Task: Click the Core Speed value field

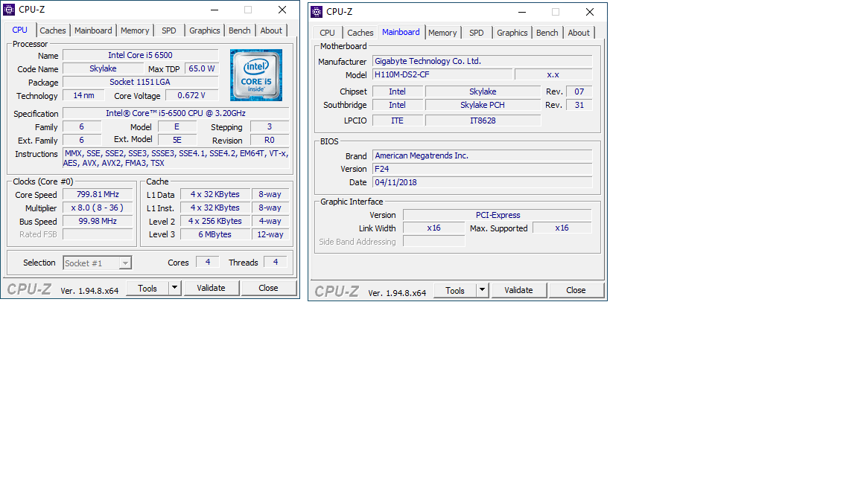Action: click(x=98, y=194)
